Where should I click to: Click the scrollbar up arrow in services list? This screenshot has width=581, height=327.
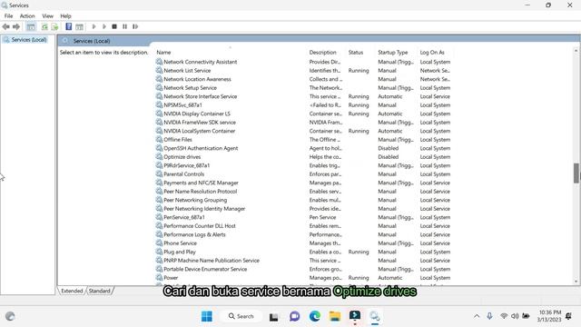point(576,50)
